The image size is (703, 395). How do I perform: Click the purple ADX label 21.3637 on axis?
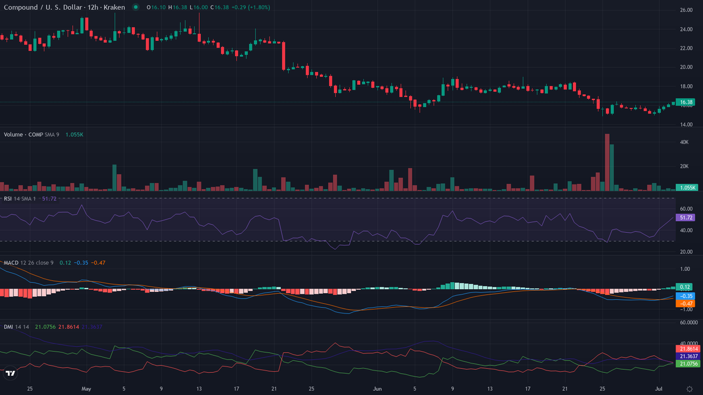pos(687,356)
